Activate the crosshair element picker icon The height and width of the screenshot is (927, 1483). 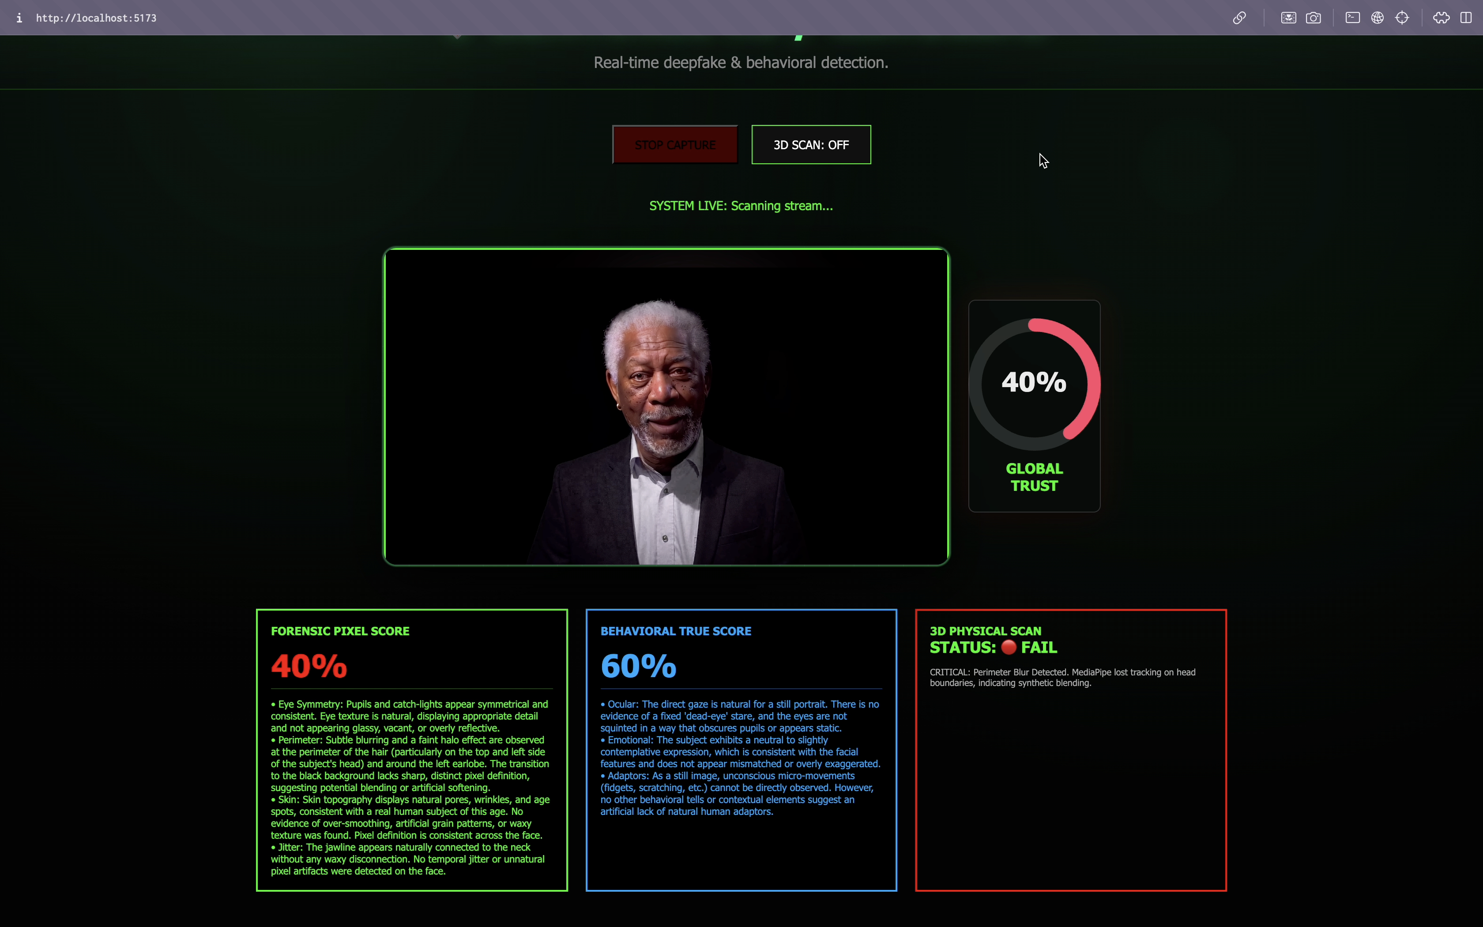coord(1402,18)
